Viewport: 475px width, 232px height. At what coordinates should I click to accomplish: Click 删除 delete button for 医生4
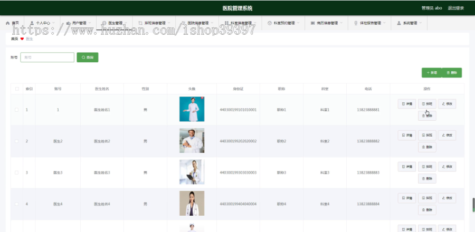[427, 210]
